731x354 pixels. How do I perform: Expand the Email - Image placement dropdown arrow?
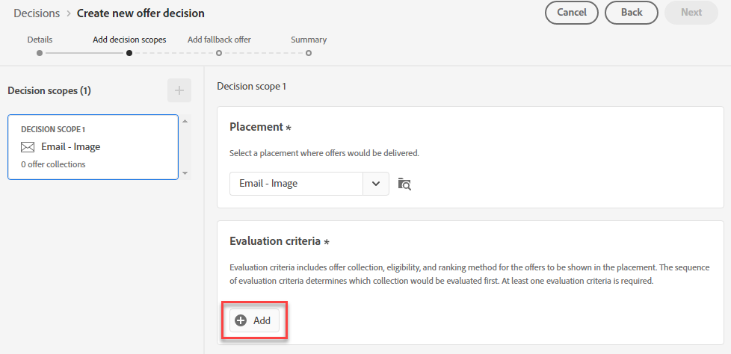point(376,184)
